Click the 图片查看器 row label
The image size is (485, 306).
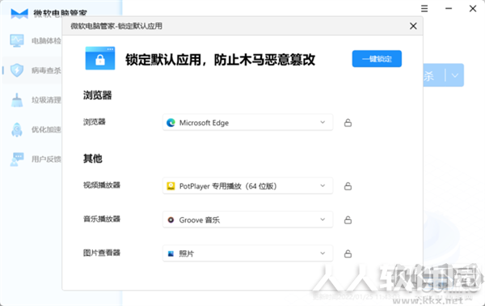click(102, 253)
